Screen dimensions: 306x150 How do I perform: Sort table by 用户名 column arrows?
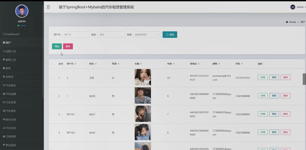point(76,64)
